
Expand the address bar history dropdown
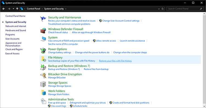pos(159,9)
